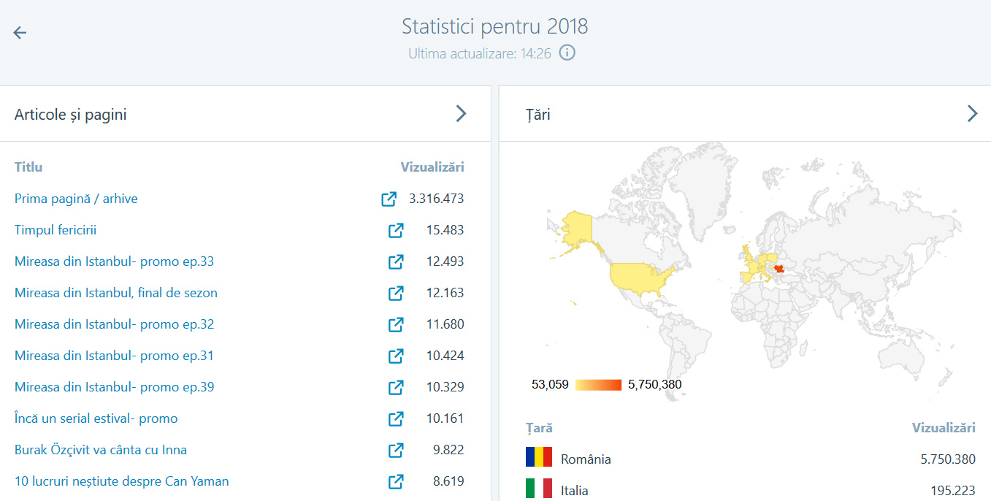Open external link icon for promo ep.32
This screenshot has width=991, height=501.
pos(395,324)
